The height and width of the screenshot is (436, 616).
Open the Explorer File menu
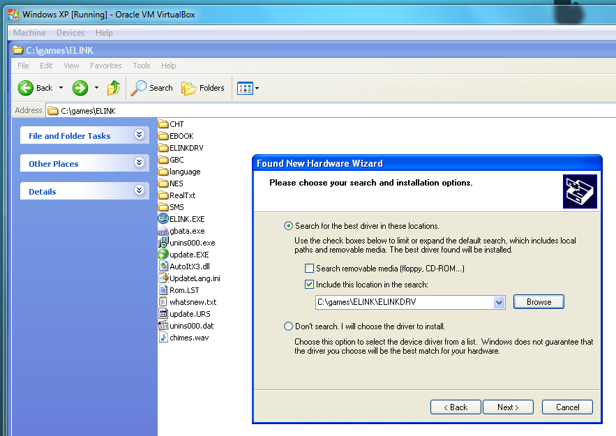click(23, 66)
